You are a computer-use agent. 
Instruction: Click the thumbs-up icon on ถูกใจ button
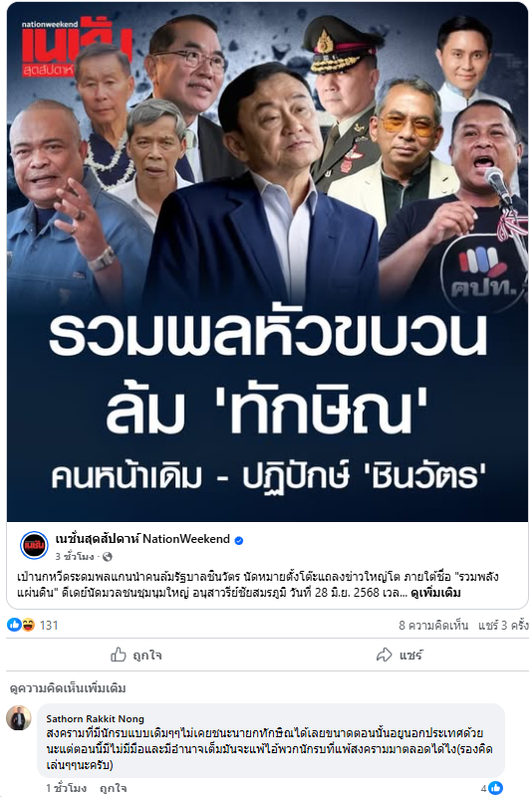[119, 655]
